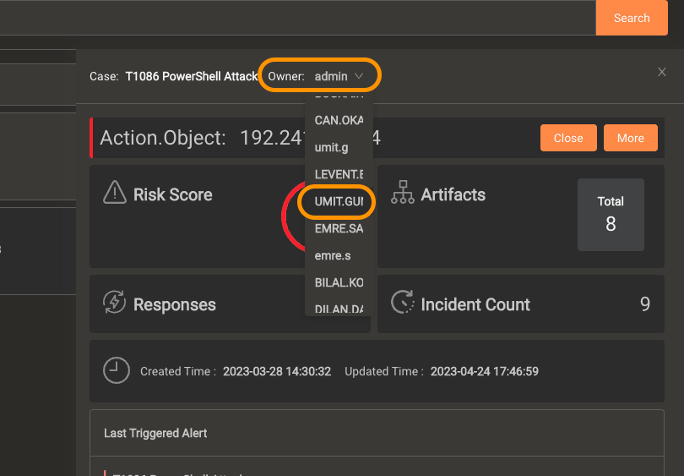Click the Created Time value 2023-03-28 14:30:32

click(x=277, y=372)
